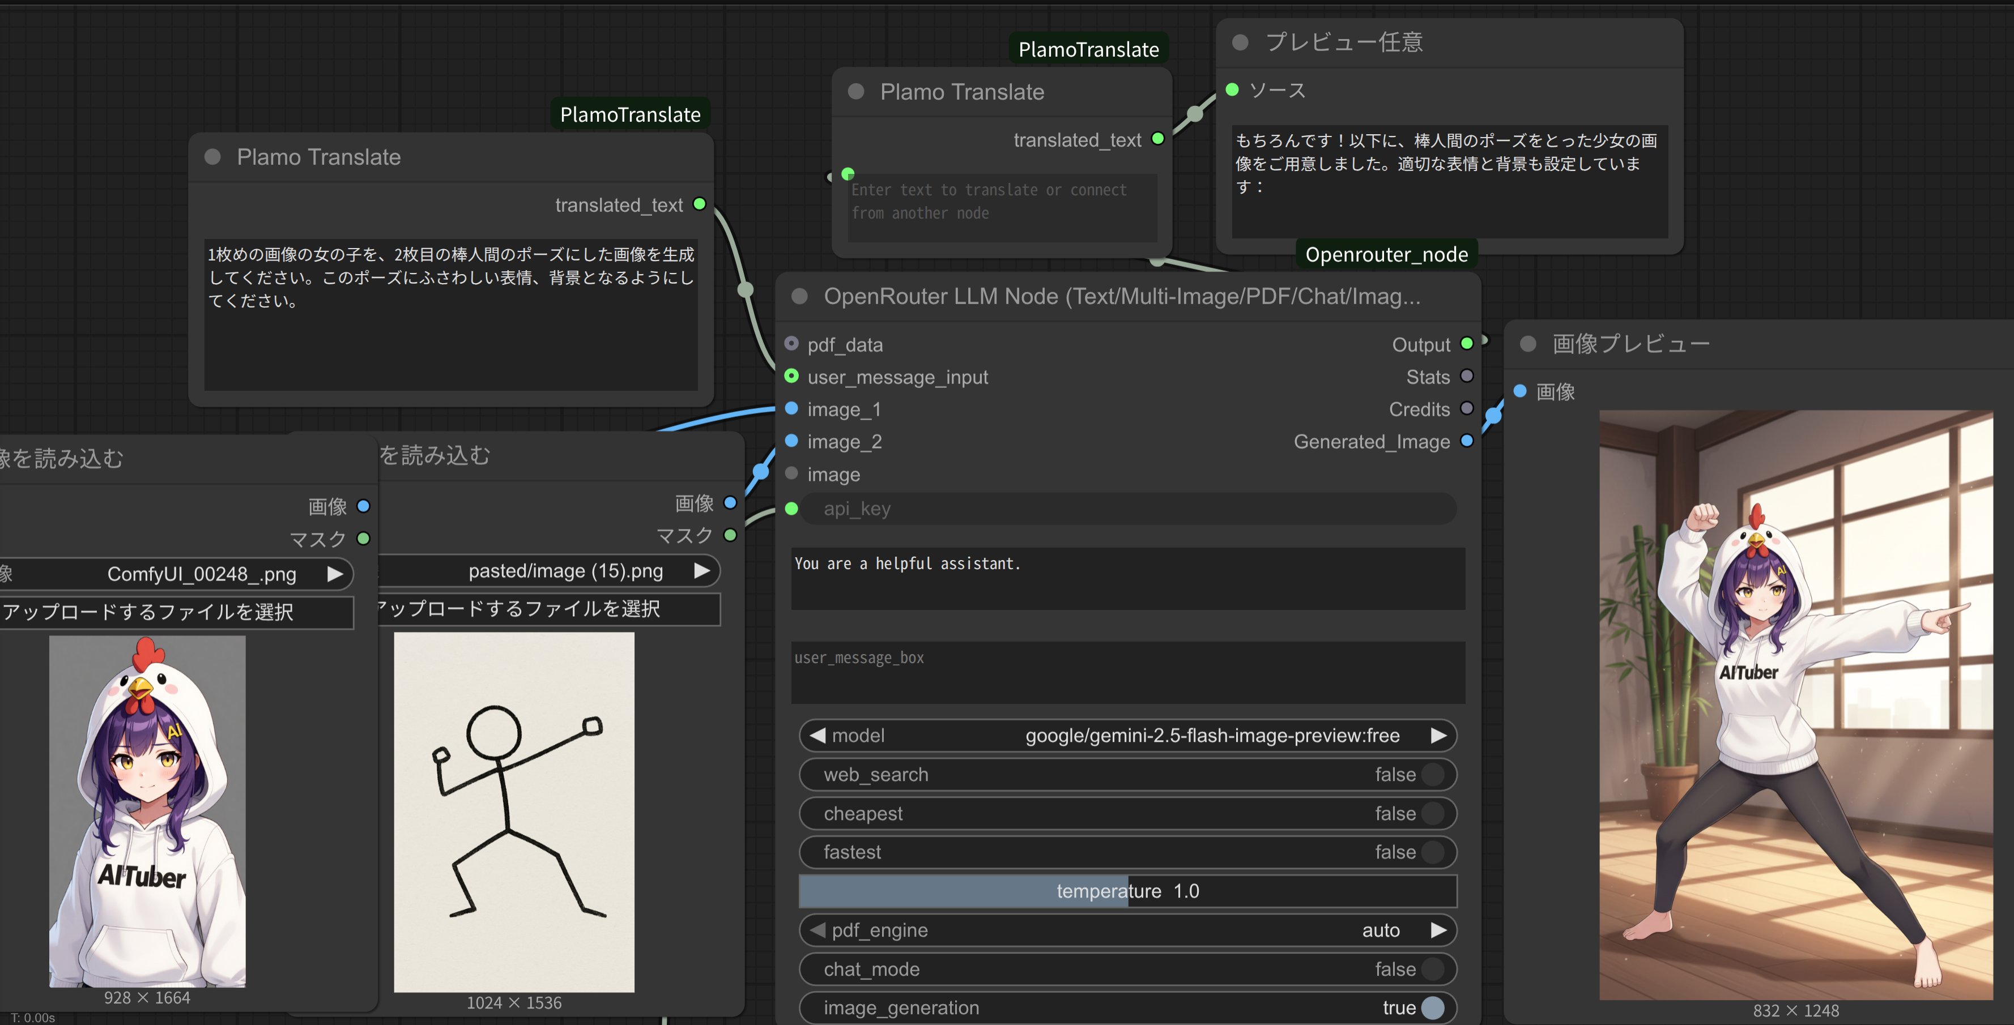Collapse the OpenRouter LLM Node via its title dot
This screenshot has width=2014, height=1025.
pyautogui.click(x=799, y=296)
